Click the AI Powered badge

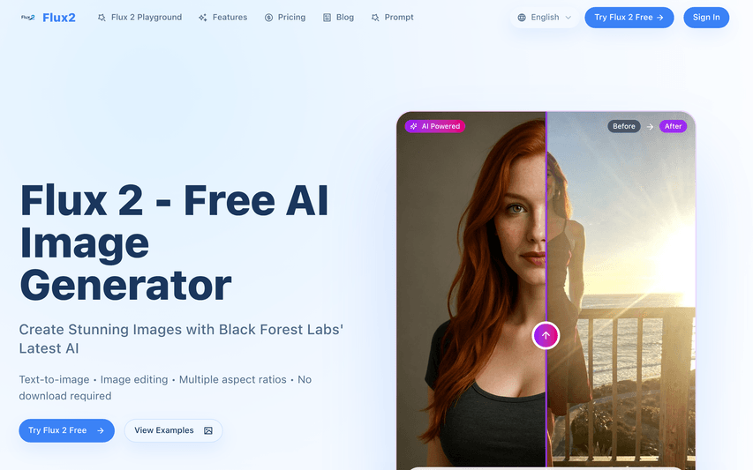(x=435, y=126)
